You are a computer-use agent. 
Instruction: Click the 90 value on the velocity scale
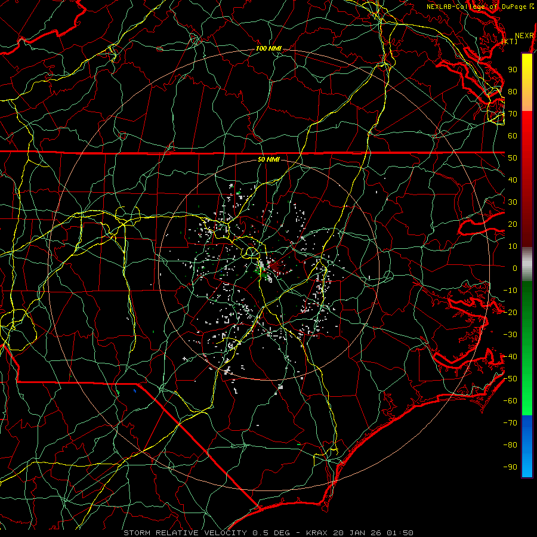[x=513, y=70]
